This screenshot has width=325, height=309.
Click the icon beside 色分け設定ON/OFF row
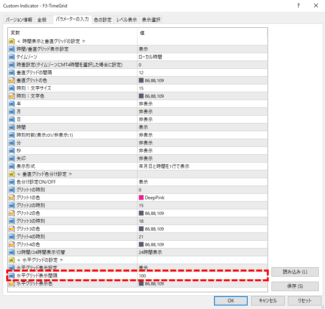tap(12, 182)
